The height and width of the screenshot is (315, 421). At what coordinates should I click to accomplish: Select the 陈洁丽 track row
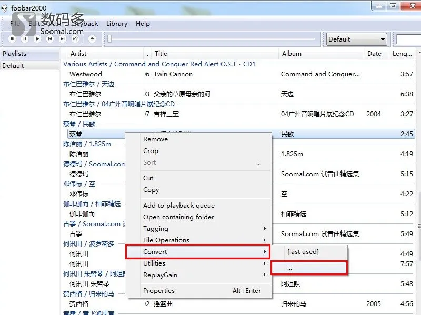click(78, 154)
